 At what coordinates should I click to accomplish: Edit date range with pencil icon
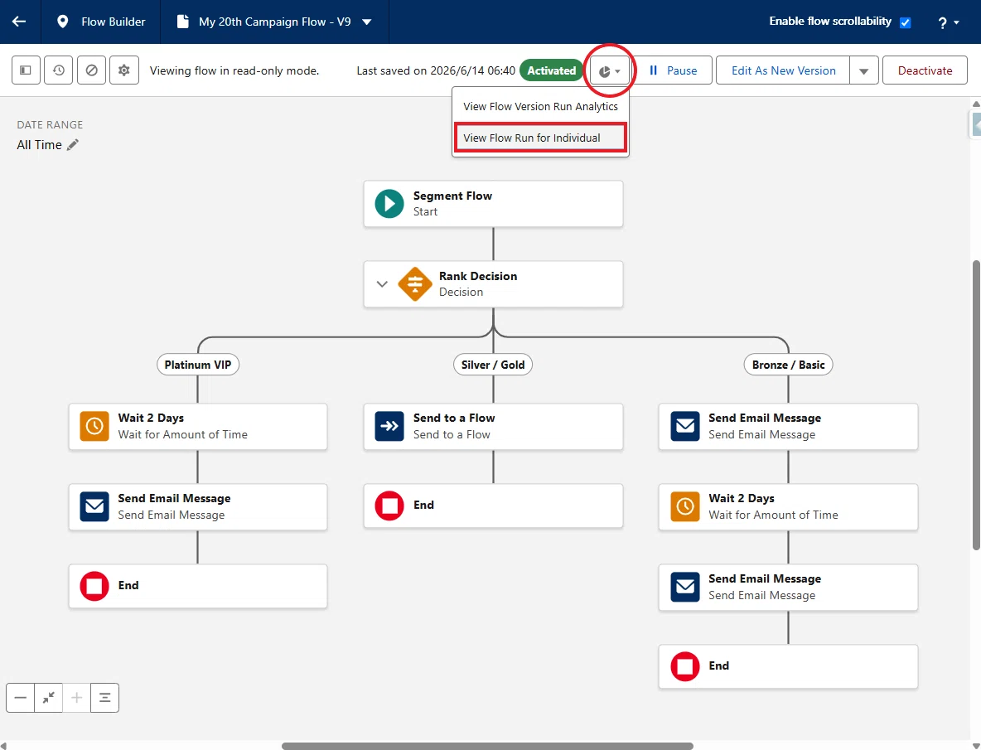(73, 144)
